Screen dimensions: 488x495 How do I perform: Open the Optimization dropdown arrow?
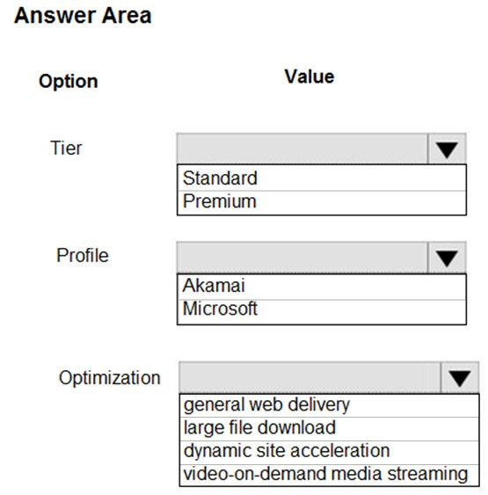point(460,378)
